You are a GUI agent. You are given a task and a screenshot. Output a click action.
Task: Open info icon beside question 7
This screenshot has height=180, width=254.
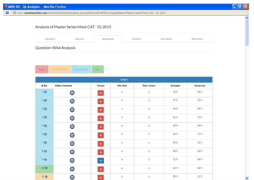[x=46, y=143]
